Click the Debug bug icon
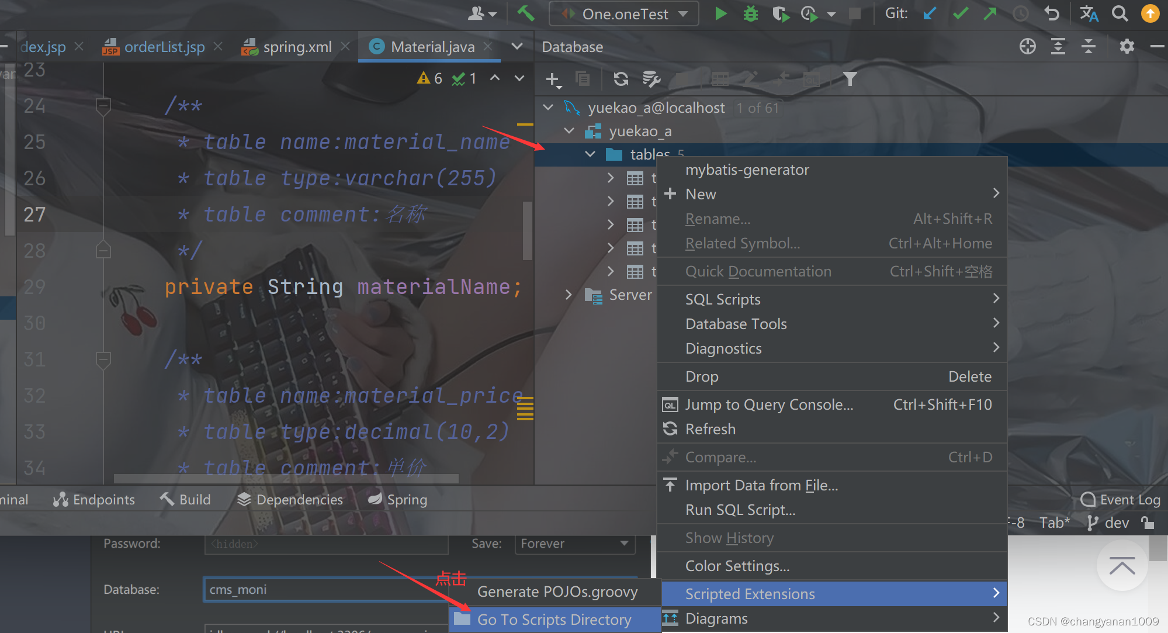 (x=750, y=13)
